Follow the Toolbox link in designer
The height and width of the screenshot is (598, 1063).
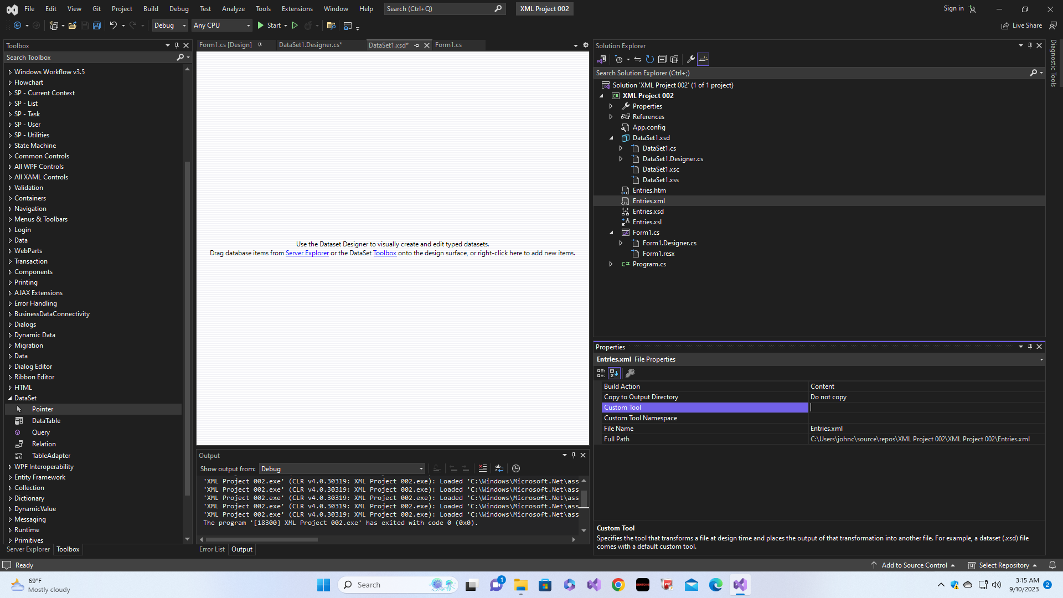pos(385,253)
